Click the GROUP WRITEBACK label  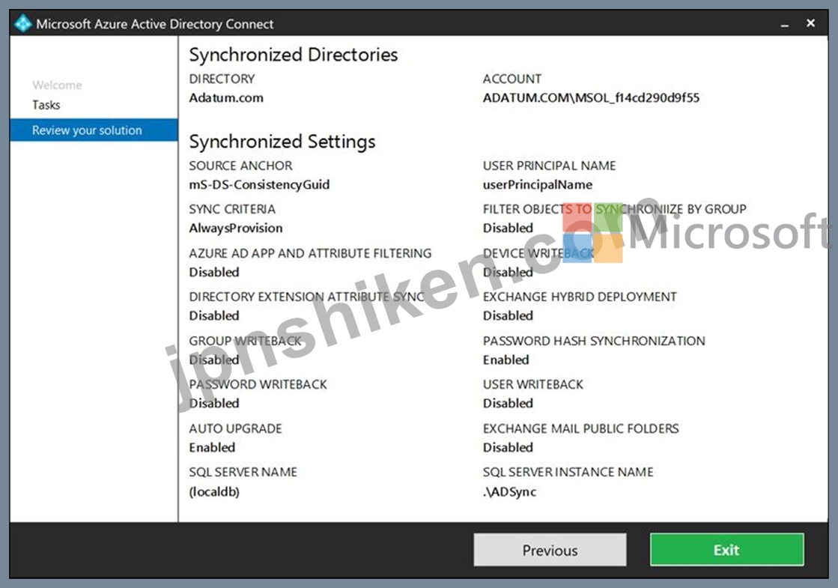pos(245,341)
